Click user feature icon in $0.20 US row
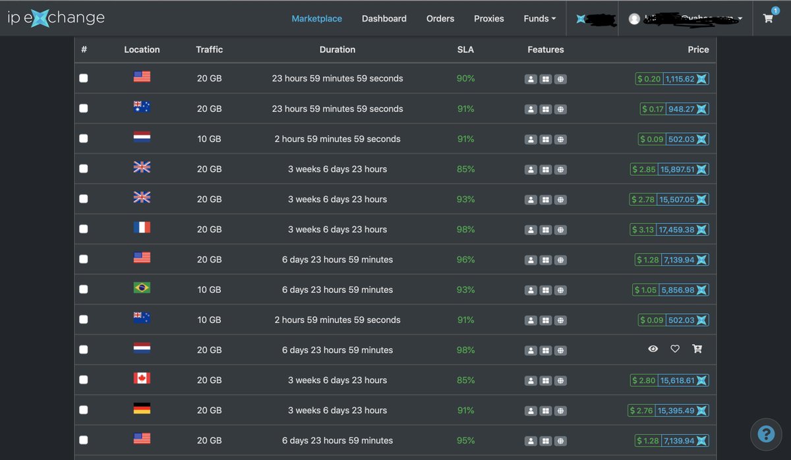 [x=531, y=79]
